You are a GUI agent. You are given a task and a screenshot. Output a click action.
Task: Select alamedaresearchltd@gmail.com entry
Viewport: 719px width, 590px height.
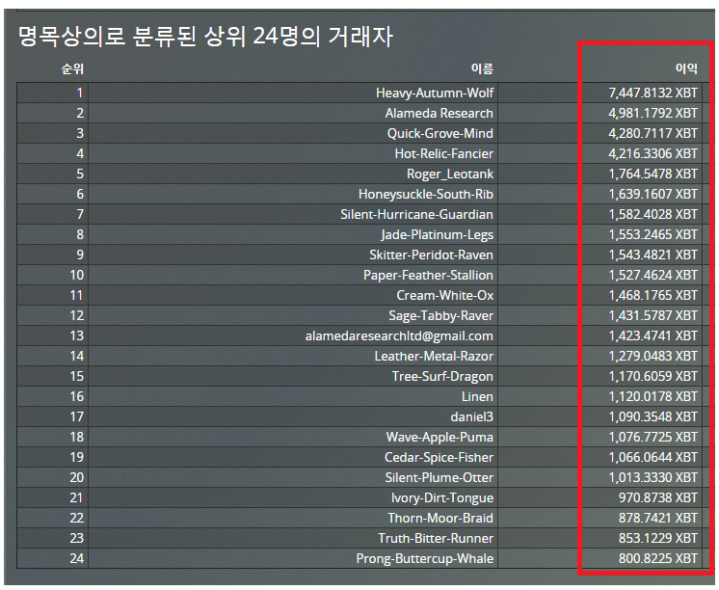399,335
